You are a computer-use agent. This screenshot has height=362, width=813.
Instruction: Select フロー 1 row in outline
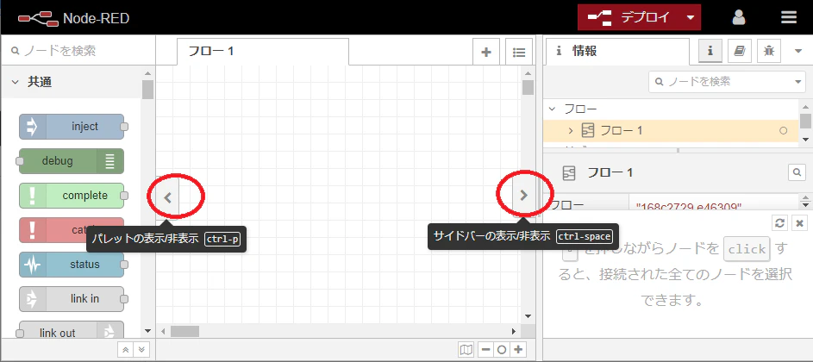671,131
